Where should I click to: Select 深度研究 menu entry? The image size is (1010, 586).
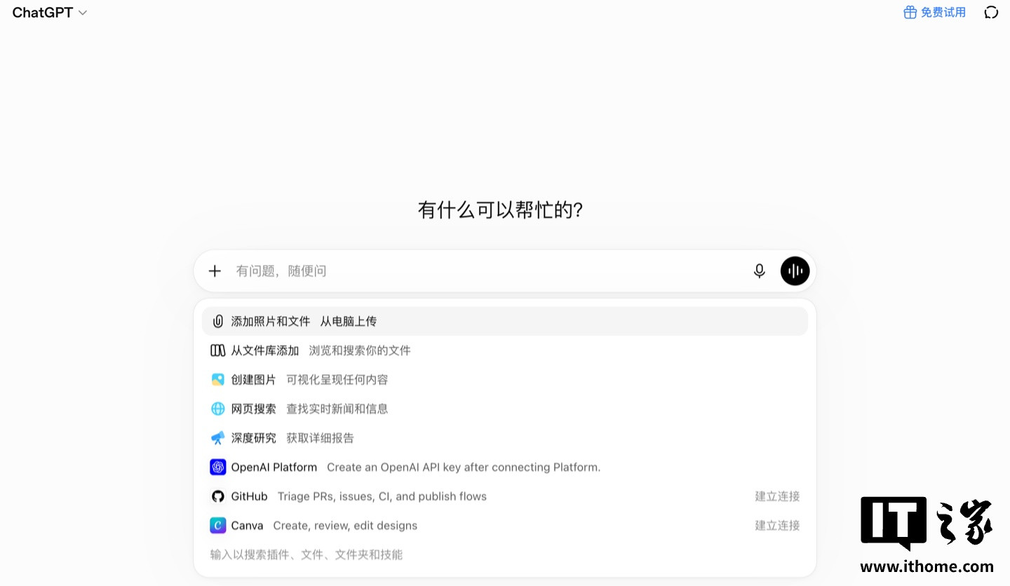(x=505, y=438)
